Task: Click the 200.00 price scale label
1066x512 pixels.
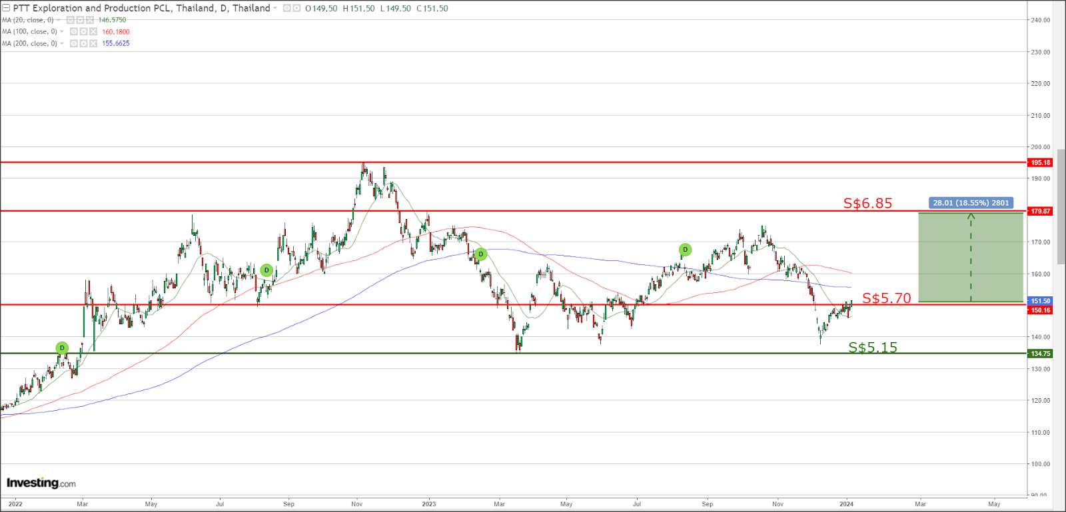Action: [1041, 147]
